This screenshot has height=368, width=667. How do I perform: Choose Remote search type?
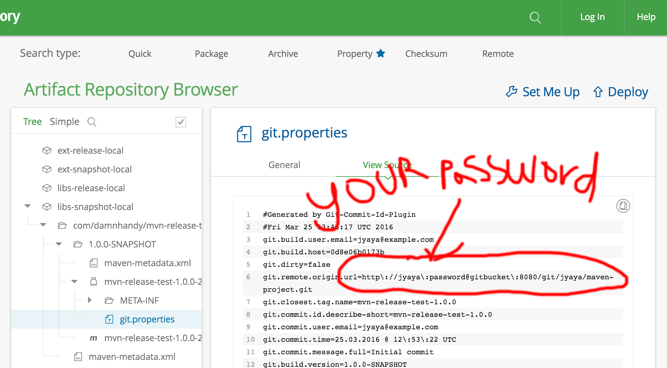[x=498, y=54]
